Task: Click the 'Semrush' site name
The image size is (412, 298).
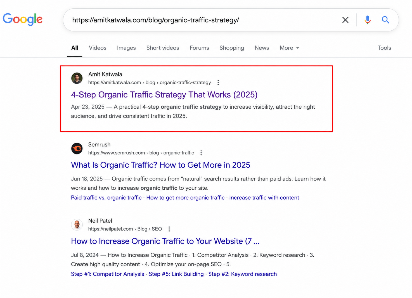Action: [99, 145]
